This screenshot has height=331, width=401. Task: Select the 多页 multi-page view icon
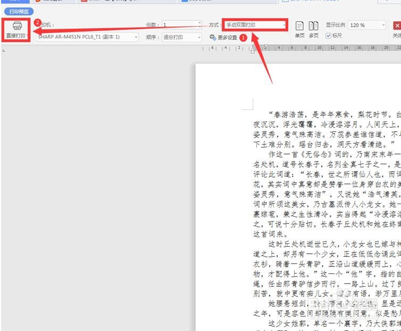click(313, 26)
